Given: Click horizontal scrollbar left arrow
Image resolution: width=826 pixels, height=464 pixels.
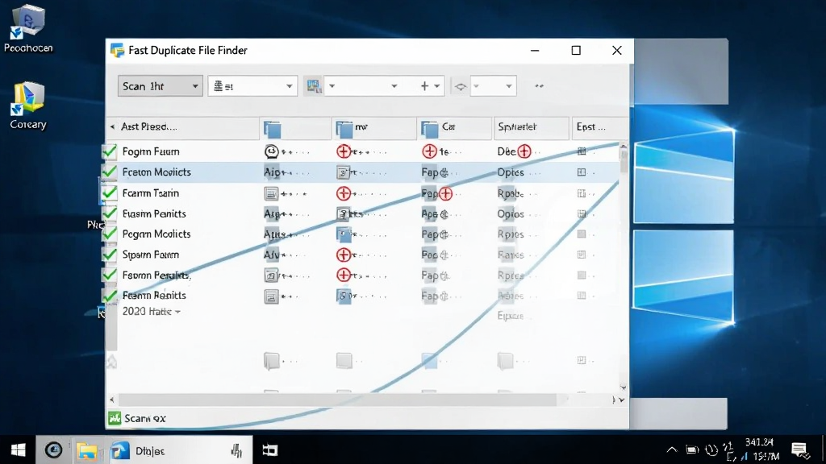Looking at the screenshot, I should pyautogui.click(x=111, y=400).
